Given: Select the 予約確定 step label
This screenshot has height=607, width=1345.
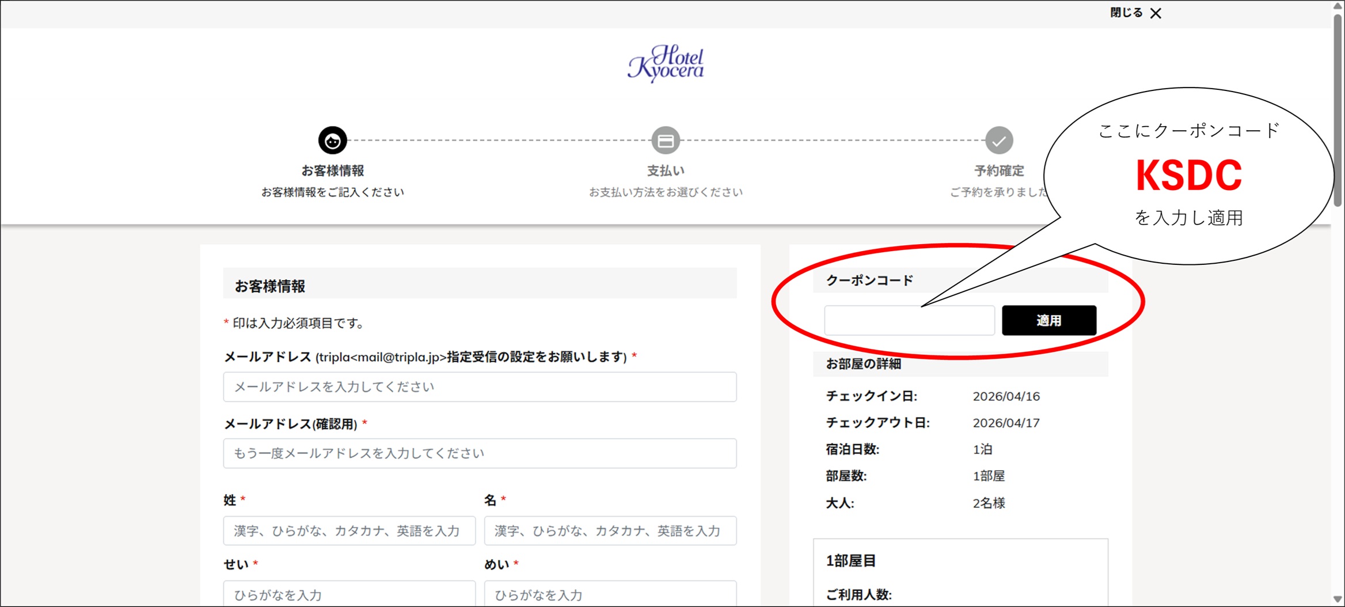Looking at the screenshot, I should (999, 171).
